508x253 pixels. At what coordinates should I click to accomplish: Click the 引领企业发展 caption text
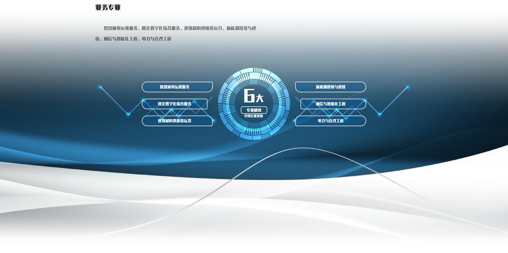(x=253, y=116)
